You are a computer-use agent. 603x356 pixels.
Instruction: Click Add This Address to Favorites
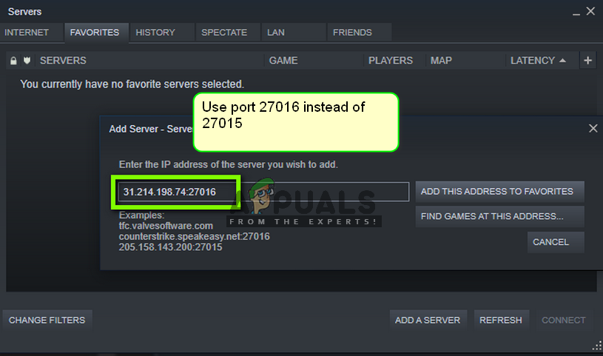click(499, 192)
